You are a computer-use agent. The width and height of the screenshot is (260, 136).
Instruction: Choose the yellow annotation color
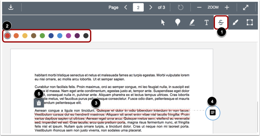tap(25, 36)
